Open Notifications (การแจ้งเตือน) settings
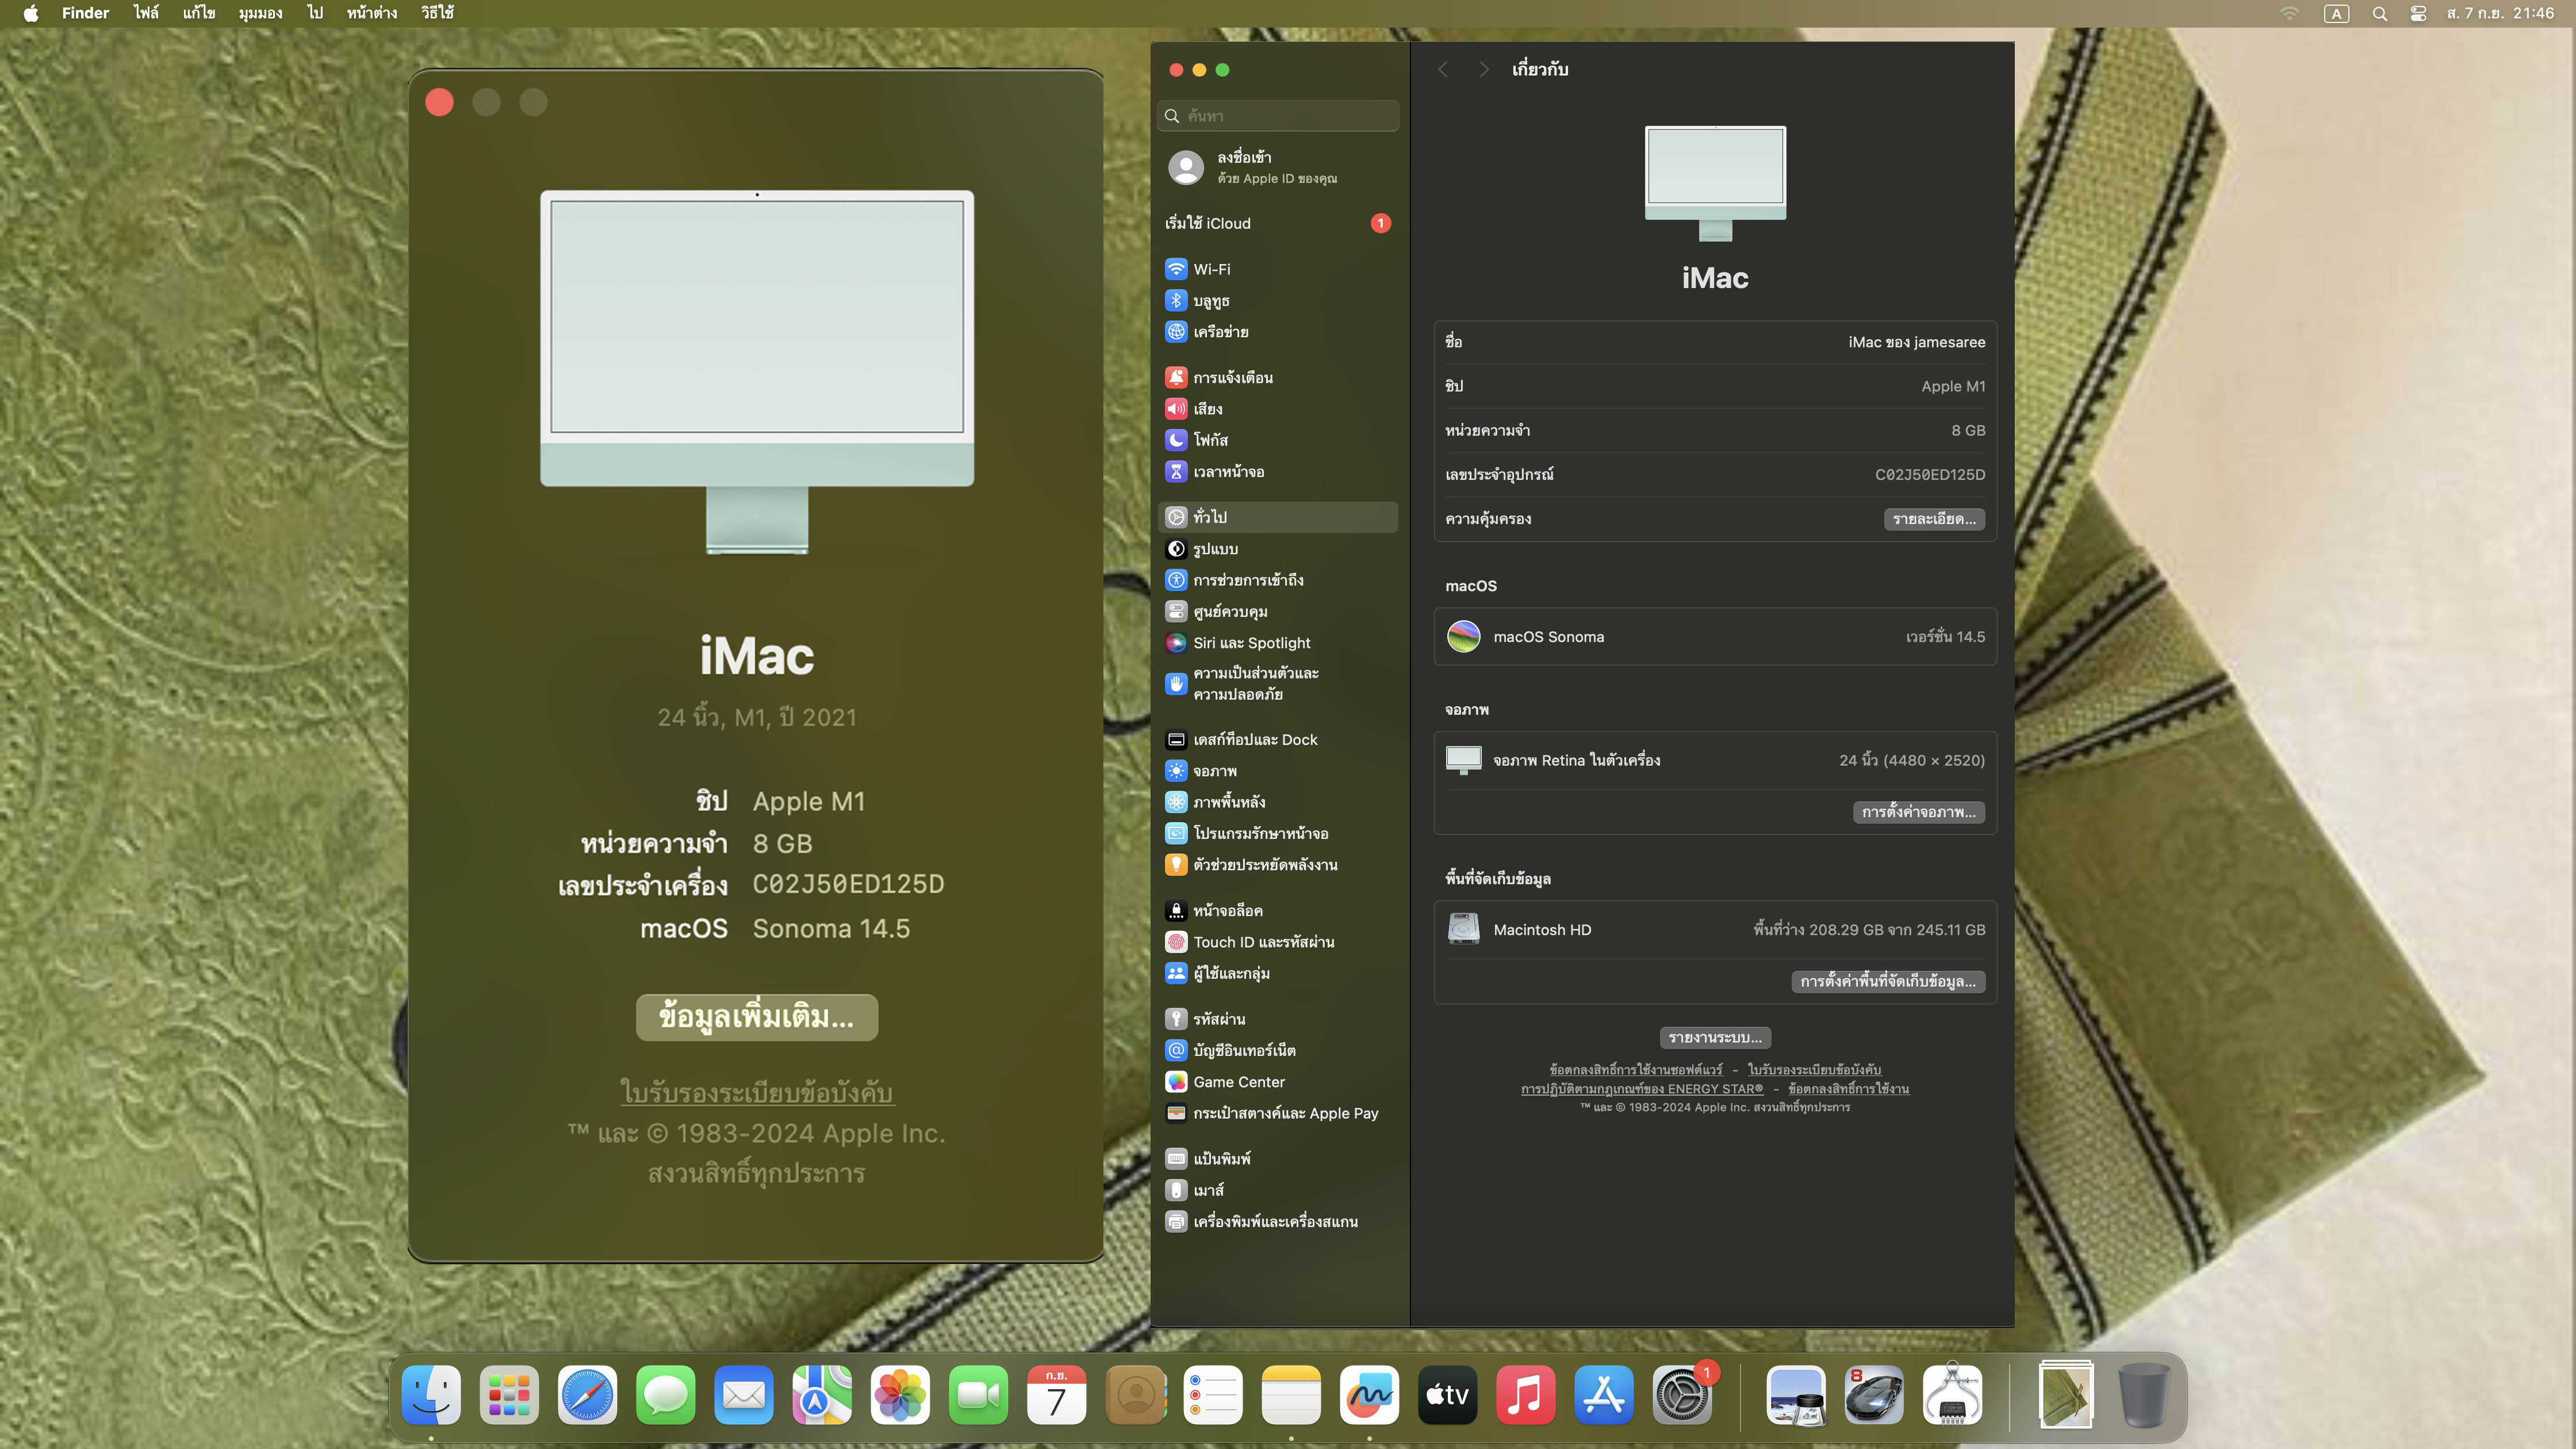 [x=1277, y=377]
